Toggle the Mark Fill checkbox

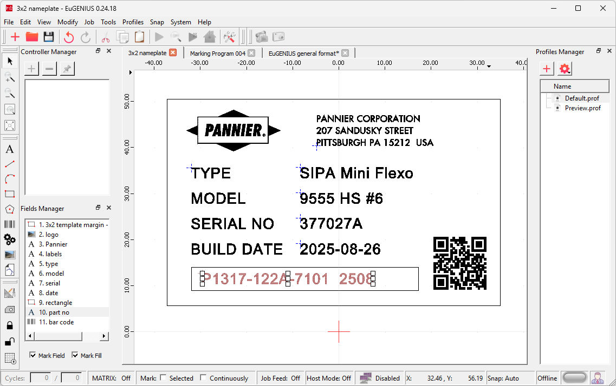pos(75,355)
